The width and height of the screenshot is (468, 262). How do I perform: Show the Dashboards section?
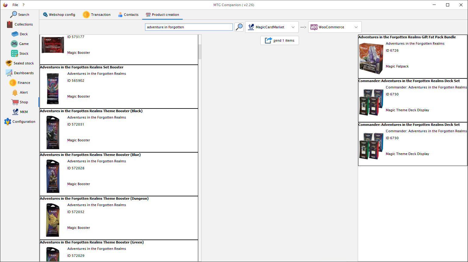click(19, 73)
